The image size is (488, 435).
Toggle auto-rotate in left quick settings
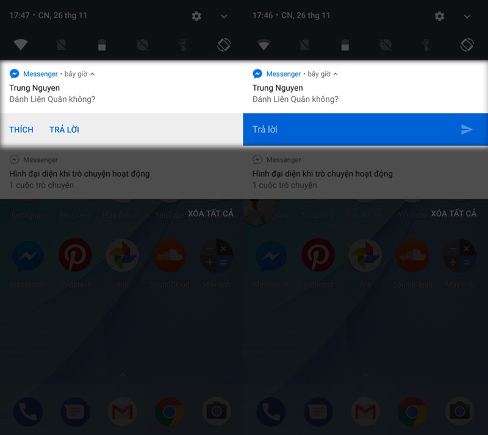tap(224, 44)
